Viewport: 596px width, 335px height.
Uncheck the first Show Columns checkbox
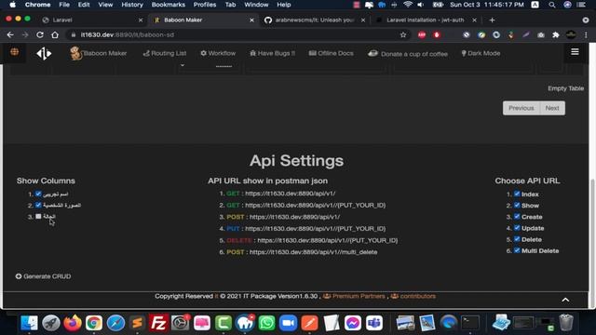pos(38,194)
